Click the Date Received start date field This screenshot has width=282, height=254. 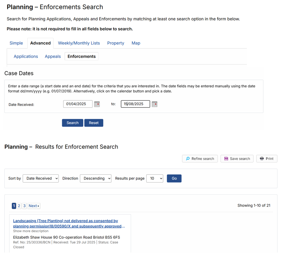(78, 104)
